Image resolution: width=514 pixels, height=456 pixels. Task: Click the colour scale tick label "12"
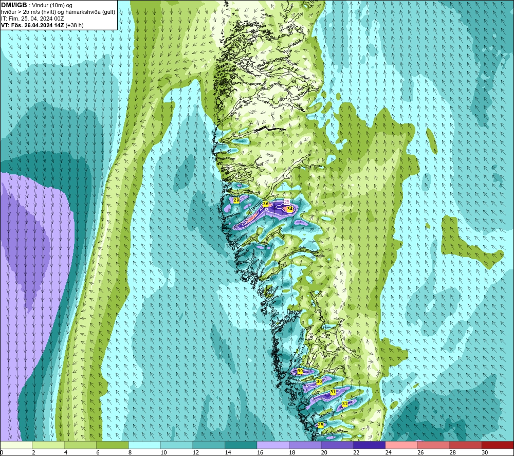(x=196, y=452)
